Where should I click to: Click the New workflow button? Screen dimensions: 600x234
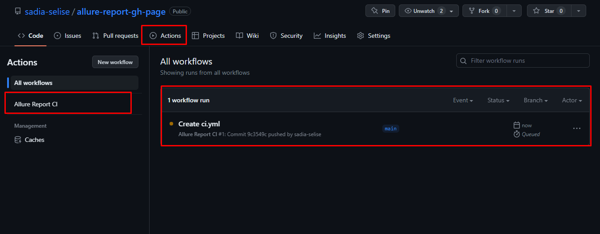click(x=115, y=62)
